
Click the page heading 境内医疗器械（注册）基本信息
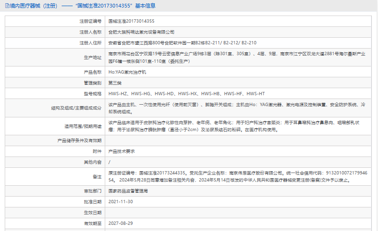pos(83,6)
